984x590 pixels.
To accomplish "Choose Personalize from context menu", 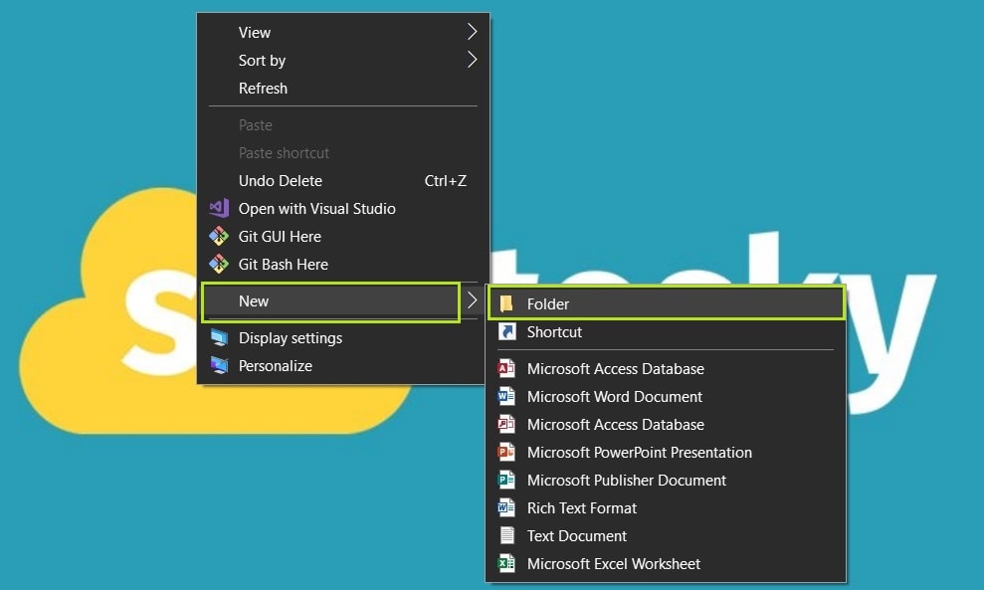I will [x=343, y=365].
